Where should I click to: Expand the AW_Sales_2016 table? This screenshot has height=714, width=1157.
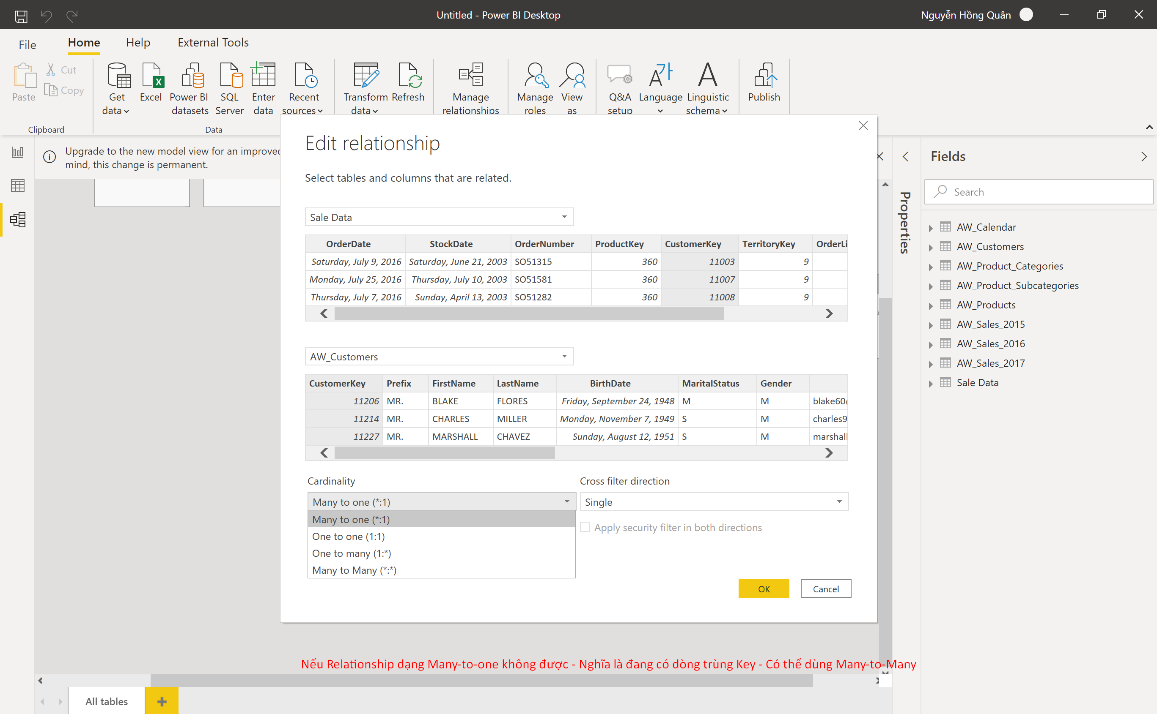point(931,345)
